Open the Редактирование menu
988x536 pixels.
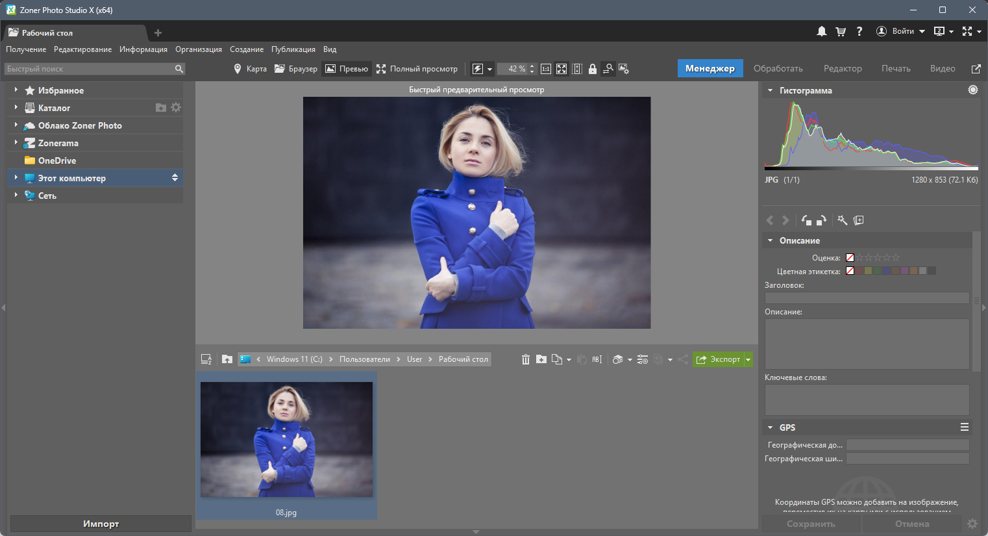[x=82, y=49]
